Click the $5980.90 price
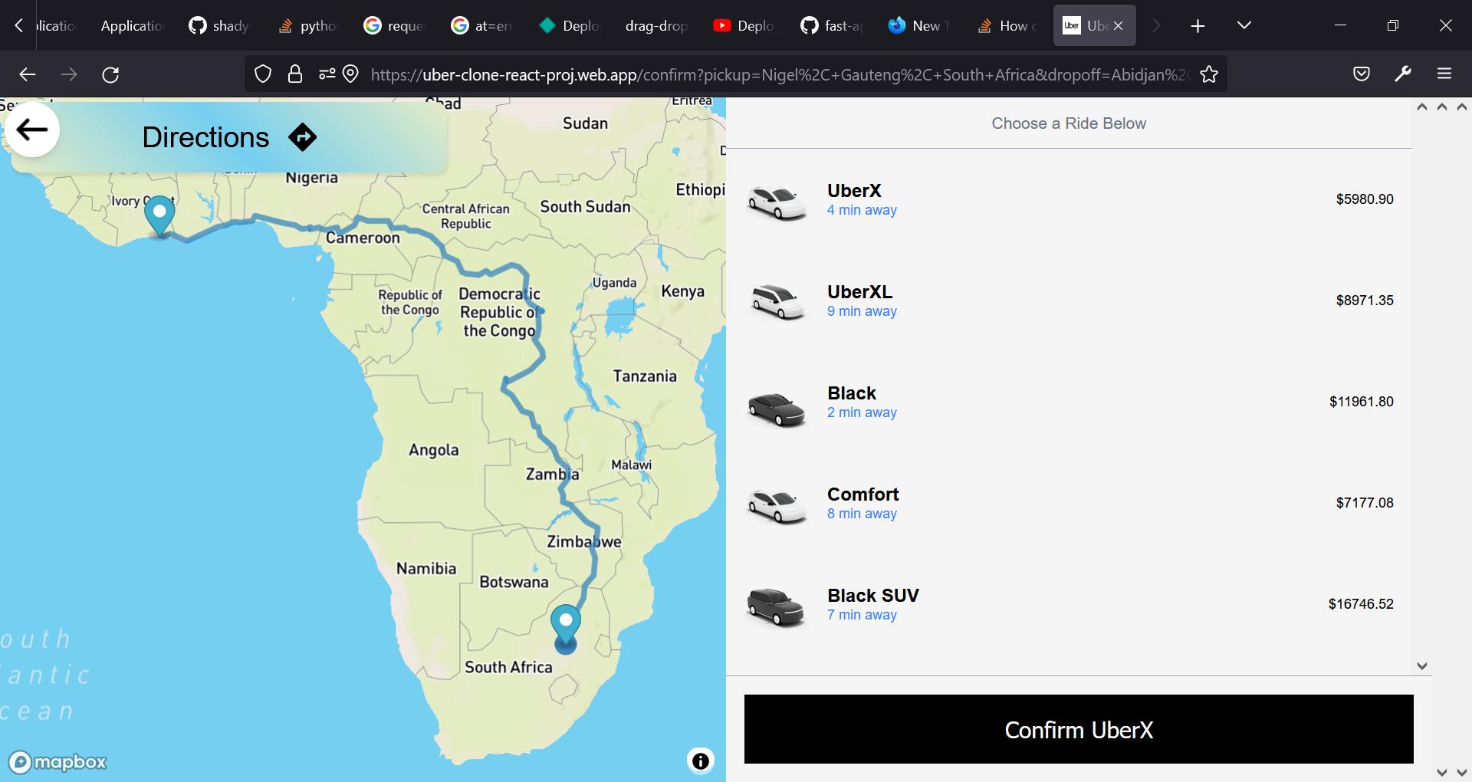 (x=1365, y=199)
